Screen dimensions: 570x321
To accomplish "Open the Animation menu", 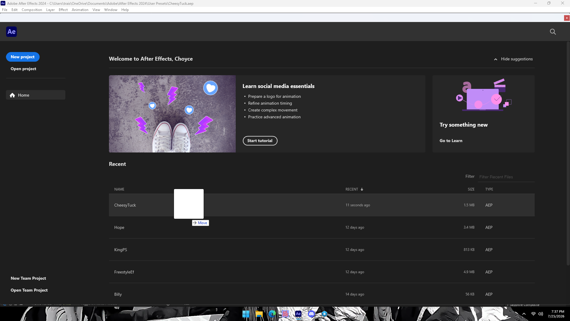I will coord(80,10).
